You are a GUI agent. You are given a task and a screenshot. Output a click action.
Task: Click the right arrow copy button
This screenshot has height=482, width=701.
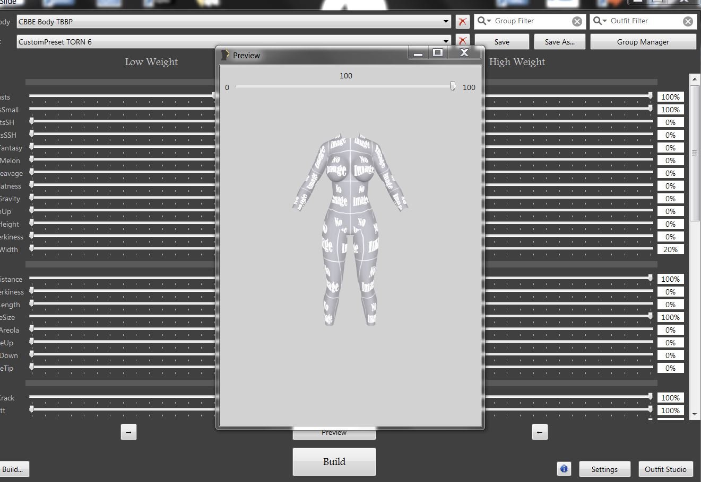128,432
